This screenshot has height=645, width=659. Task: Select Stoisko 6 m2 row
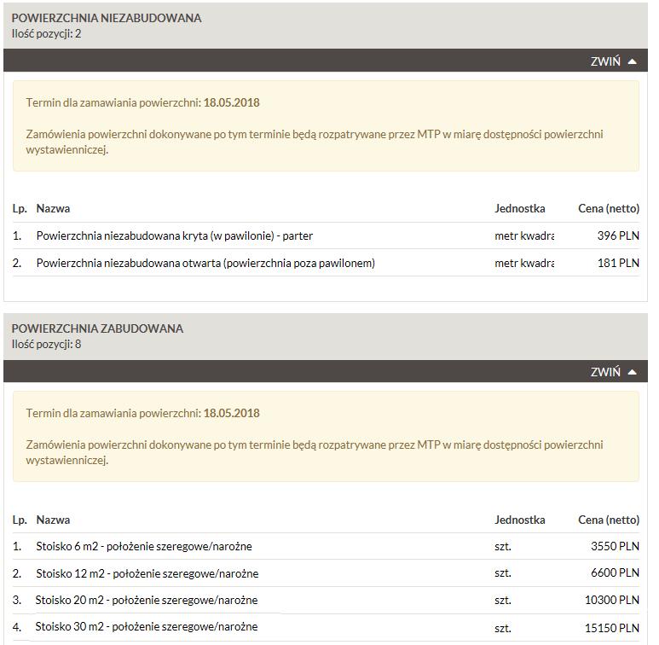click(x=326, y=546)
